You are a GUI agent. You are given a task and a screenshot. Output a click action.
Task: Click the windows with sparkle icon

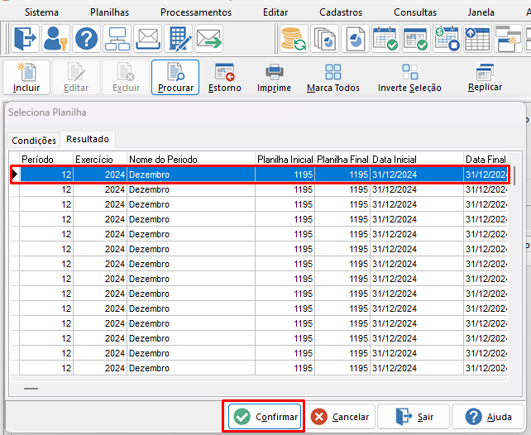508,38
